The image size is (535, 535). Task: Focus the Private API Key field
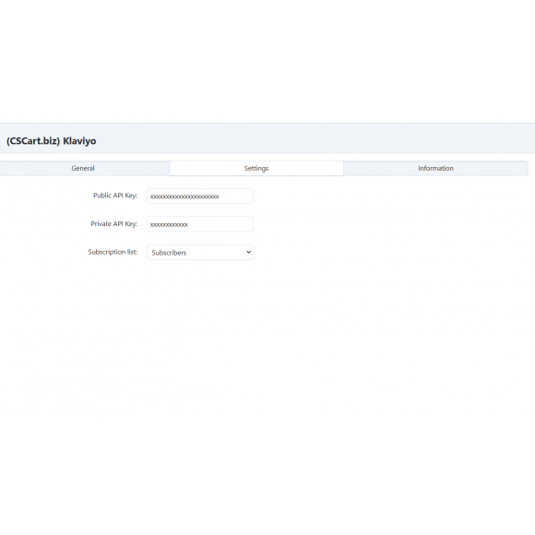(x=200, y=224)
